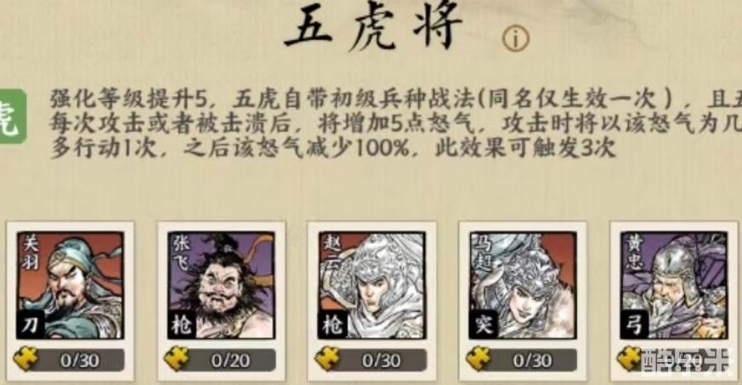Select the 关羽 hero portrait
The image size is (742, 385).
(x=70, y=285)
